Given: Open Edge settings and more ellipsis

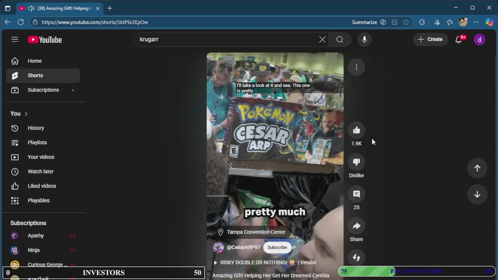Looking at the screenshot, I should (476, 22).
